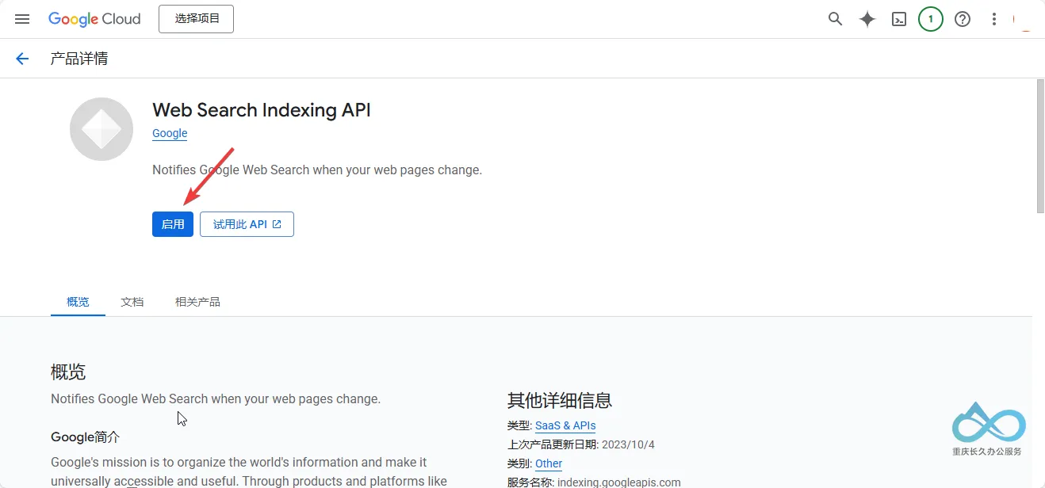Open the three-dot more options menu
Image resolution: width=1045 pixels, height=488 pixels.
point(994,19)
